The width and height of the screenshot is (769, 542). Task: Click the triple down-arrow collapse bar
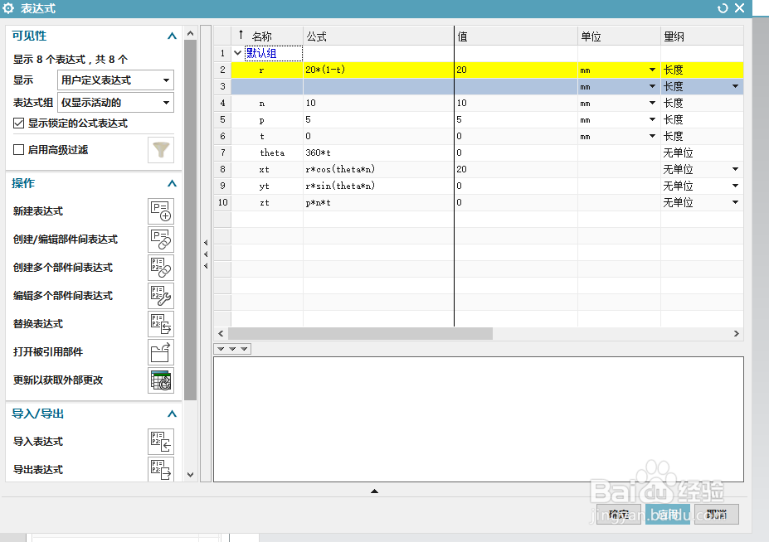click(x=232, y=349)
